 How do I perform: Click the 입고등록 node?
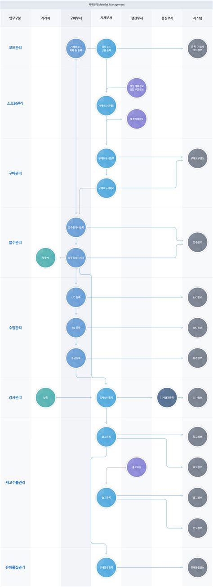click(106, 436)
